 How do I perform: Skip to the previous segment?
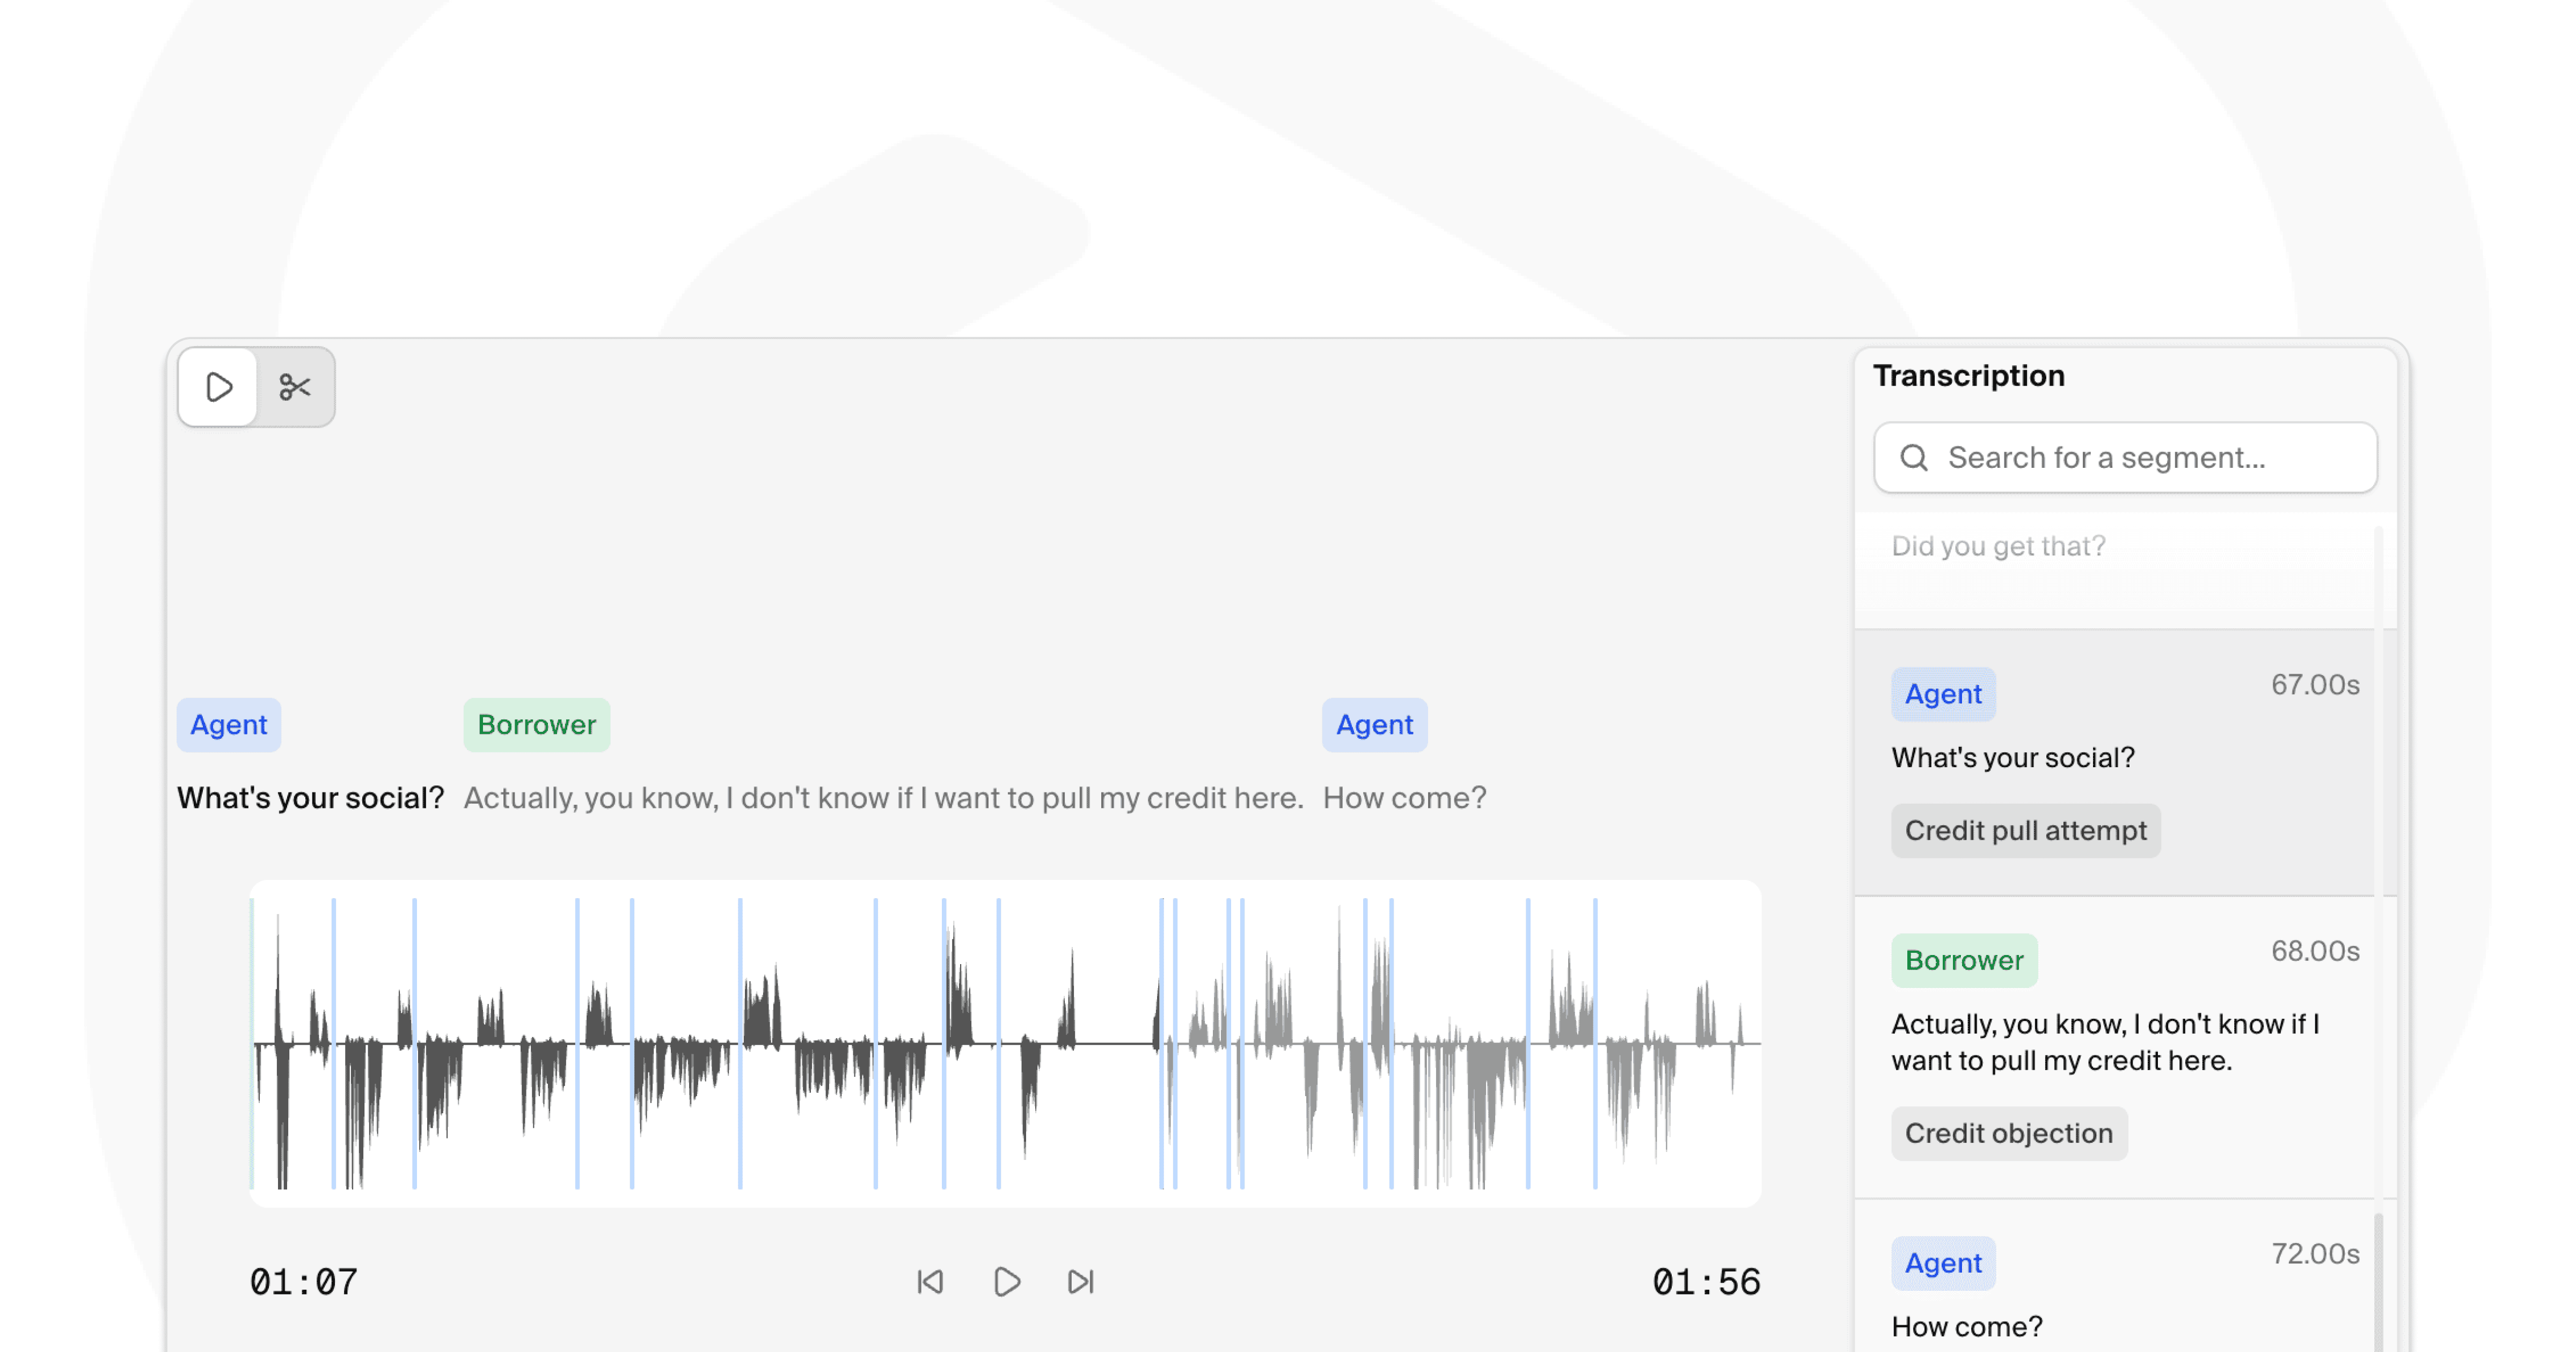pos(930,1281)
